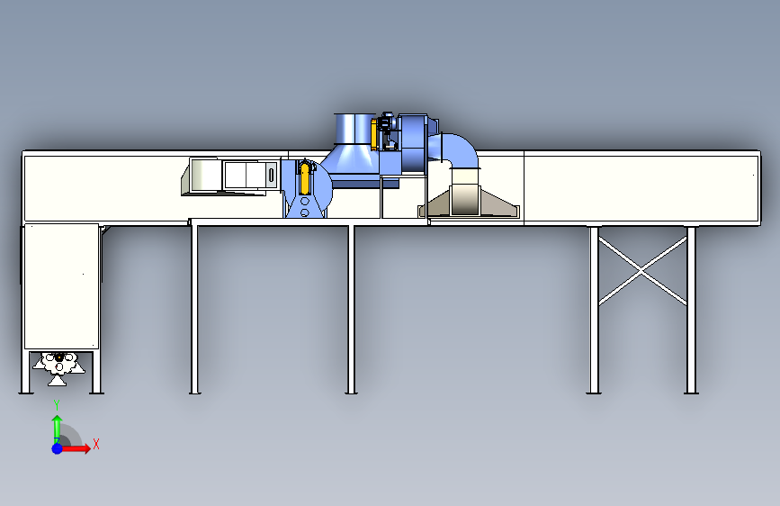
Task: Click the green Y axis arrow of triad
Action: point(57,429)
